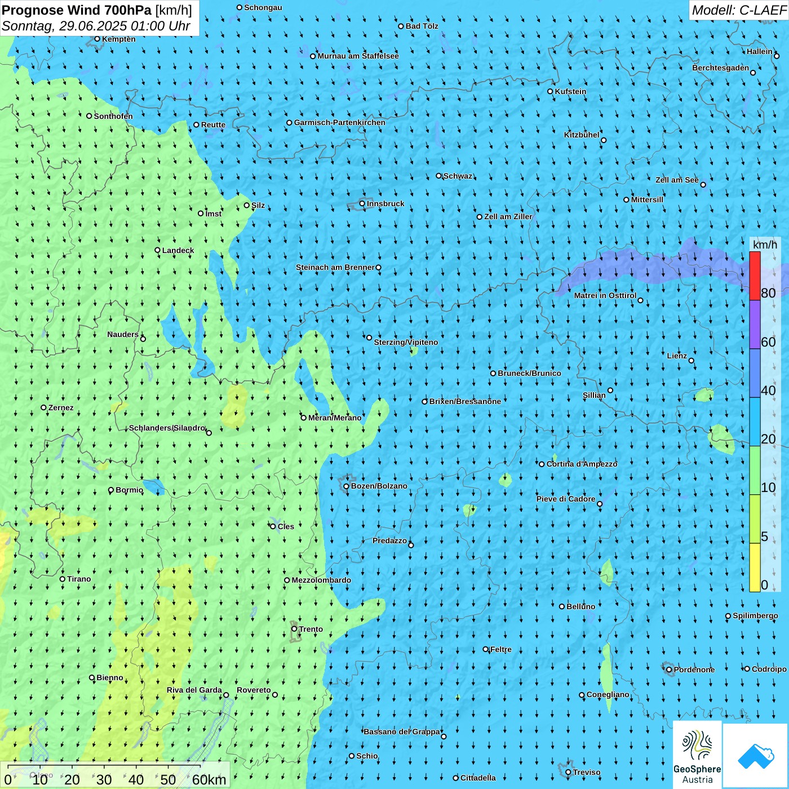Click the GeoSphere Austria logo
Image resolution: width=789 pixels, height=789 pixels.
(697, 755)
